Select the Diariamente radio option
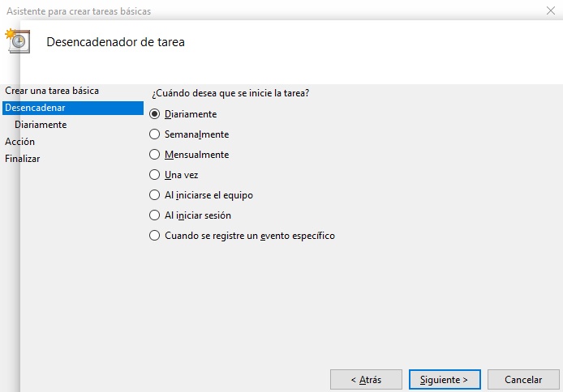 coord(155,114)
